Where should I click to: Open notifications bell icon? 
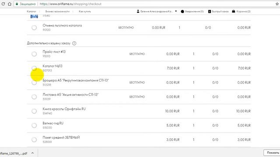(182, 11)
